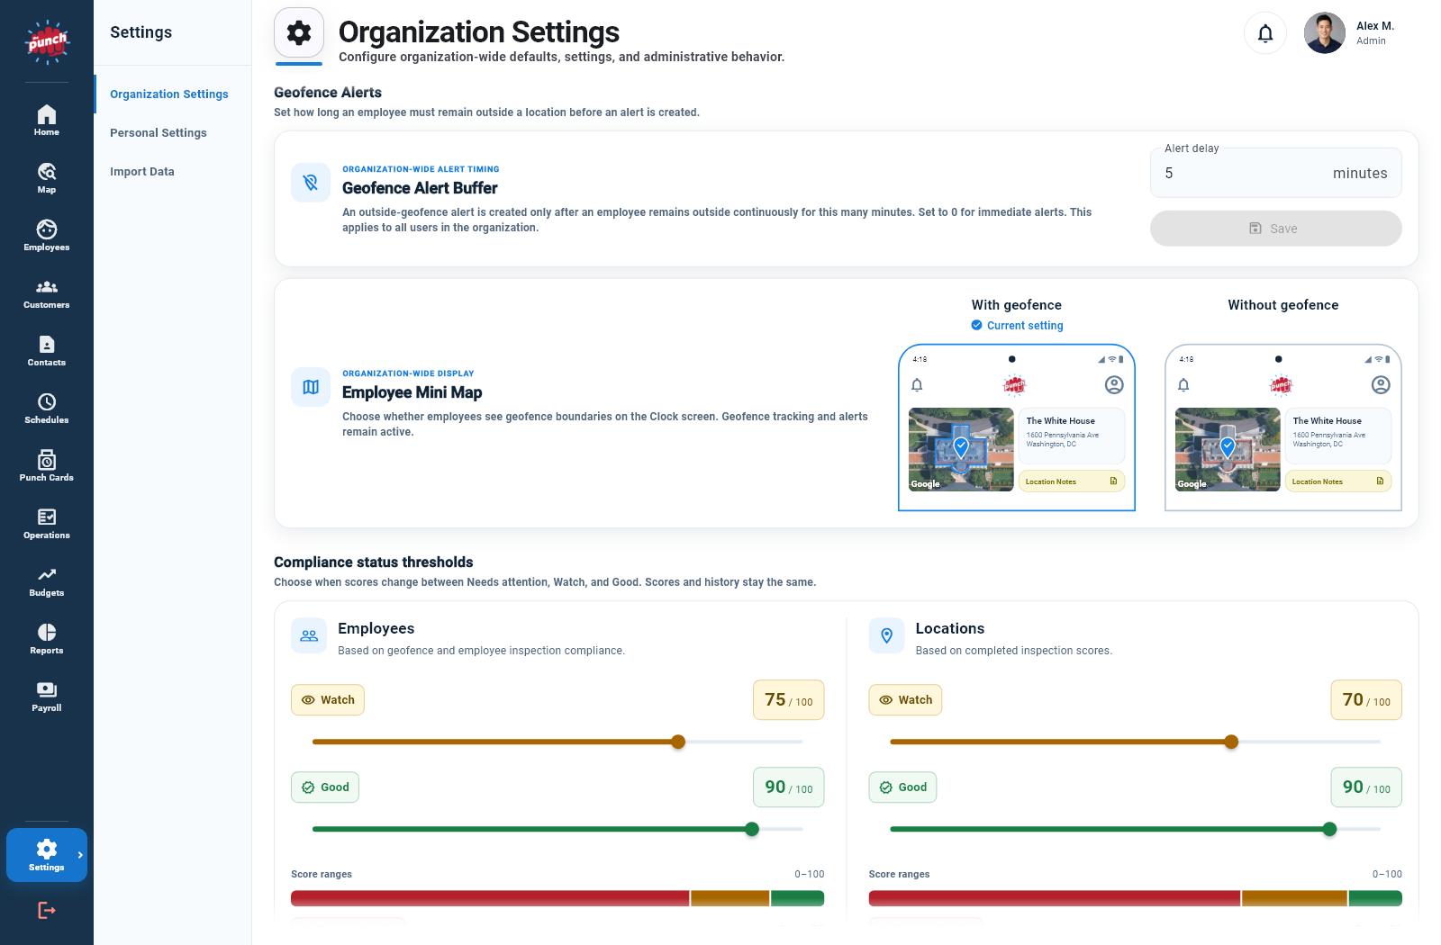
Task: Save the Geofence Alert Buffer setting
Action: [x=1275, y=229]
